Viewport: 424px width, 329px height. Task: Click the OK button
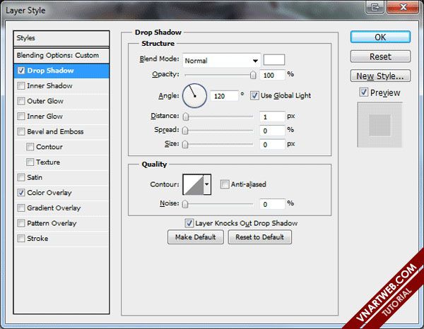pyautogui.click(x=380, y=37)
